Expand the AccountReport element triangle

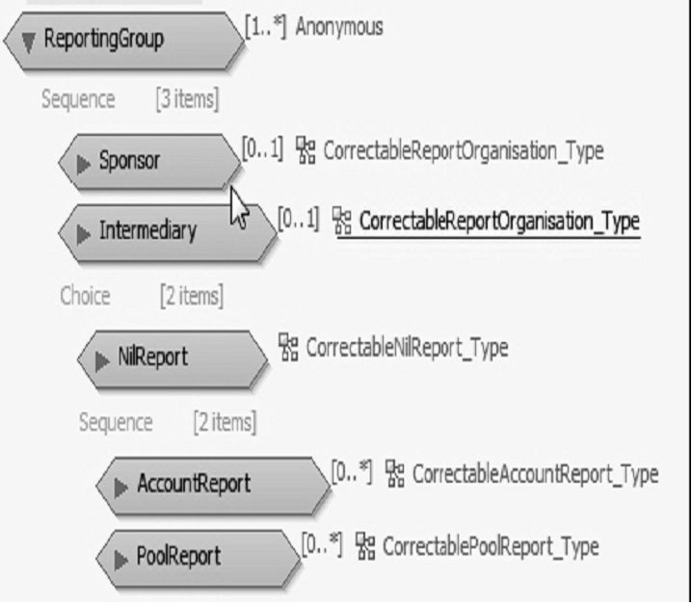coord(121,484)
